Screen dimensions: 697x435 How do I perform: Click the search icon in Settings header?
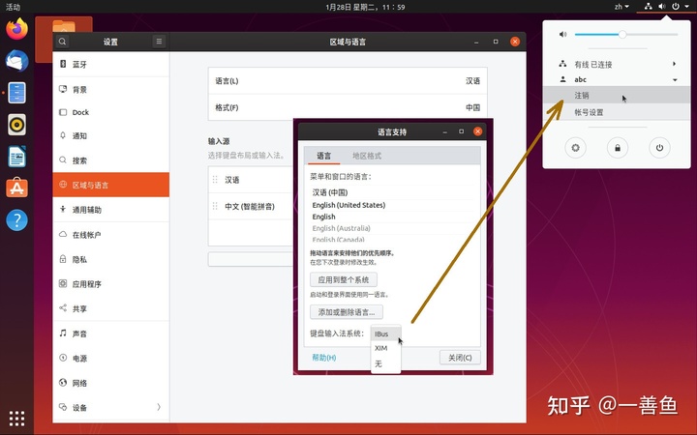(x=62, y=42)
